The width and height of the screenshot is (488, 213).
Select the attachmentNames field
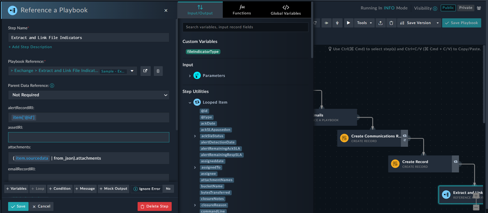[x=217, y=180]
